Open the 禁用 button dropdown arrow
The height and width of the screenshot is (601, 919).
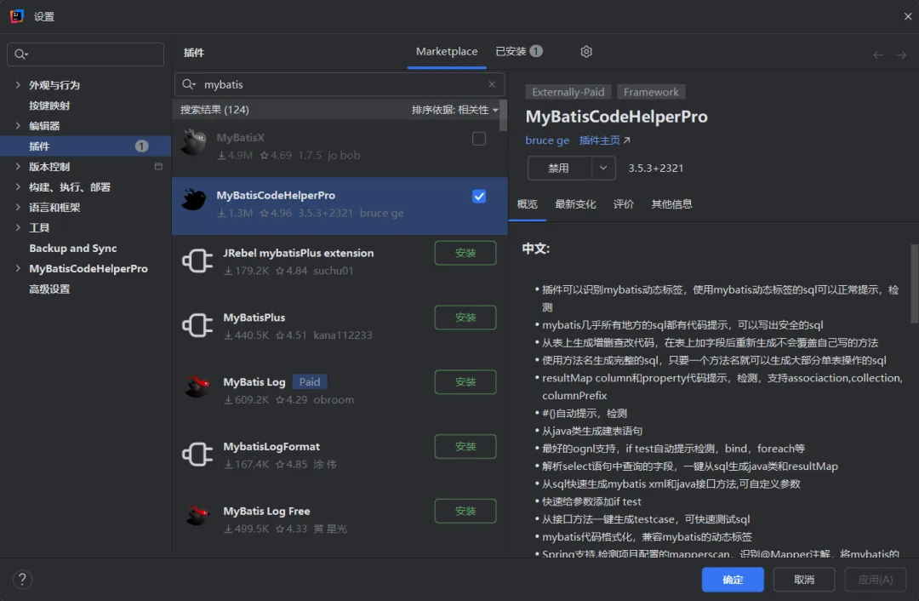603,169
